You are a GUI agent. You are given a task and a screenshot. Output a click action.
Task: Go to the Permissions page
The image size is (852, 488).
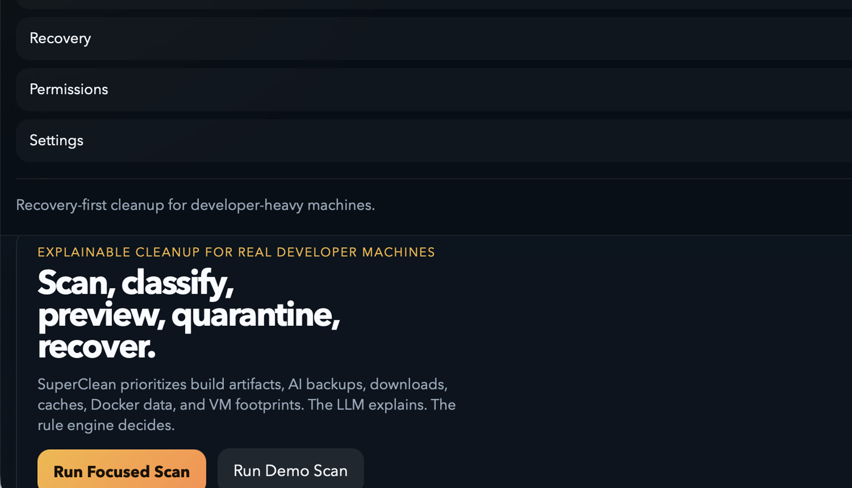click(x=69, y=89)
